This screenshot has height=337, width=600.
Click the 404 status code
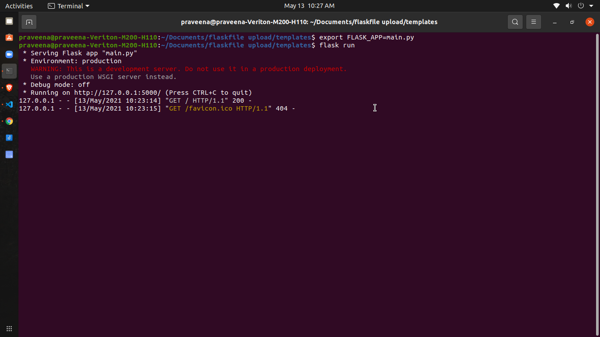click(x=282, y=108)
